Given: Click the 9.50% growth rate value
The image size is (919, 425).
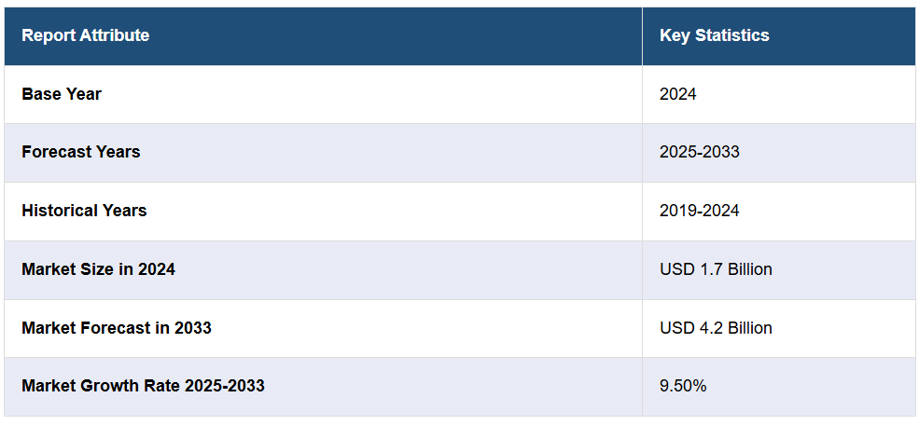Looking at the screenshot, I should (x=683, y=386).
